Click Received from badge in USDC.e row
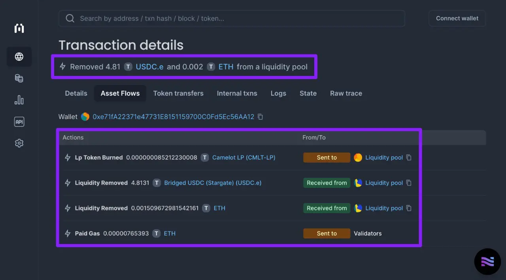Viewport: 506px width, 280px height. [327, 183]
